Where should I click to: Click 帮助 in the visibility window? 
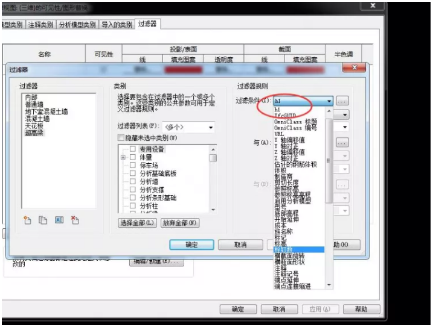point(362,309)
